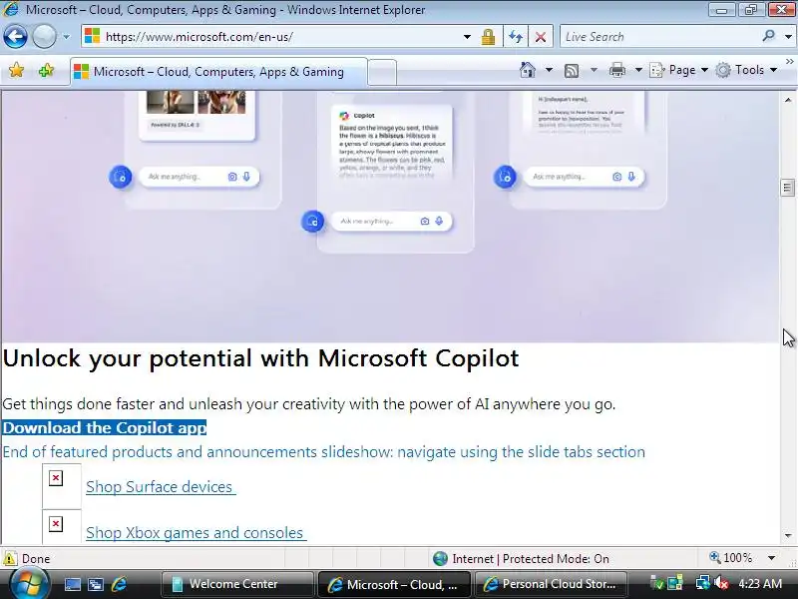This screenshot has height=599, width=798.
Task: Open a blank new tab
Action: point(382,72)
